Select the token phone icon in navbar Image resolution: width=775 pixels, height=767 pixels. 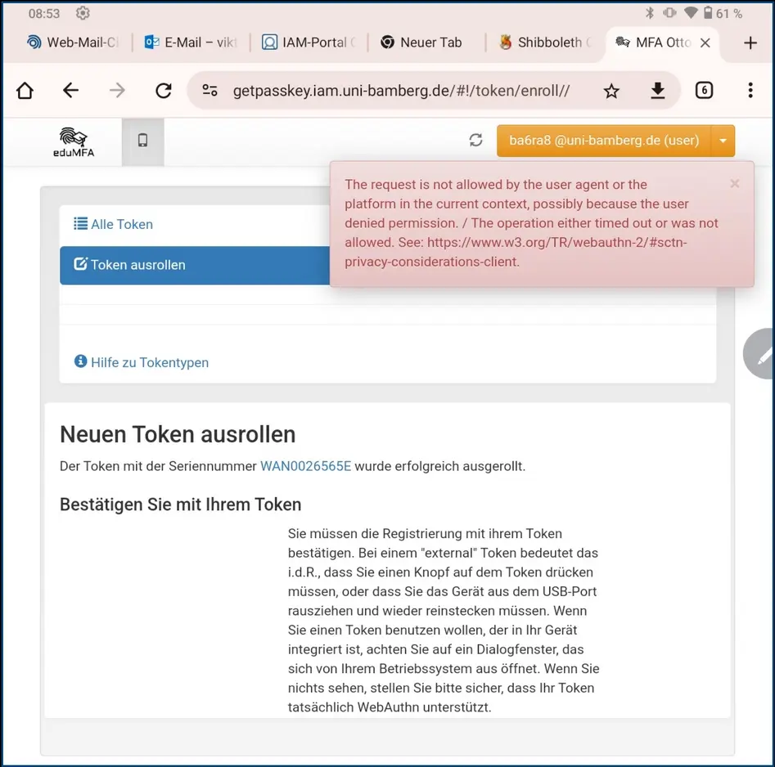click(143, 141)
